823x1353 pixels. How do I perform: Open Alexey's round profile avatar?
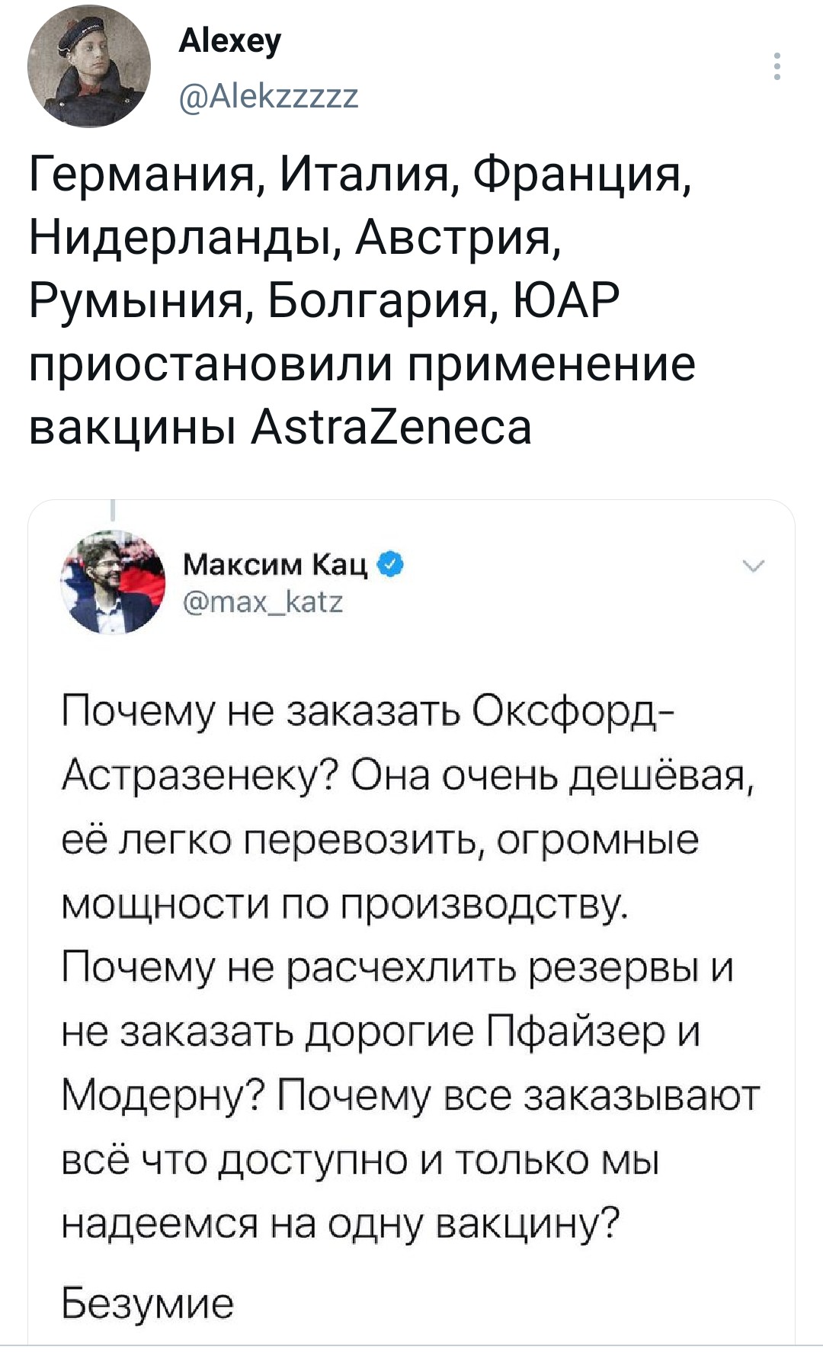(x=89, y=66)
